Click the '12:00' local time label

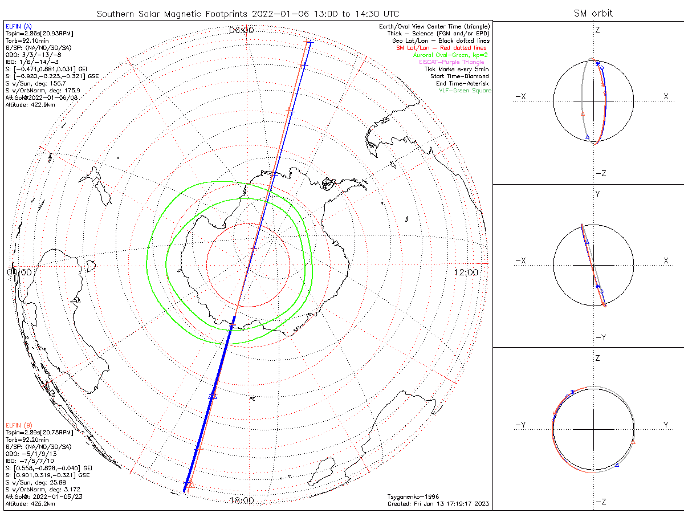click(466, 272)
